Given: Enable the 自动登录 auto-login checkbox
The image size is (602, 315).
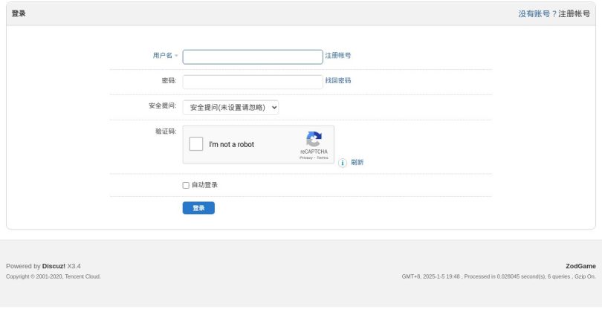Looking at the screenshot, I should pyautogui.click(x=186, y=185).
